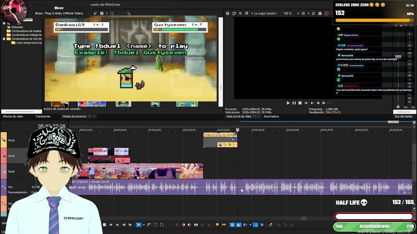Toggle snapping magnet icon

232,225
